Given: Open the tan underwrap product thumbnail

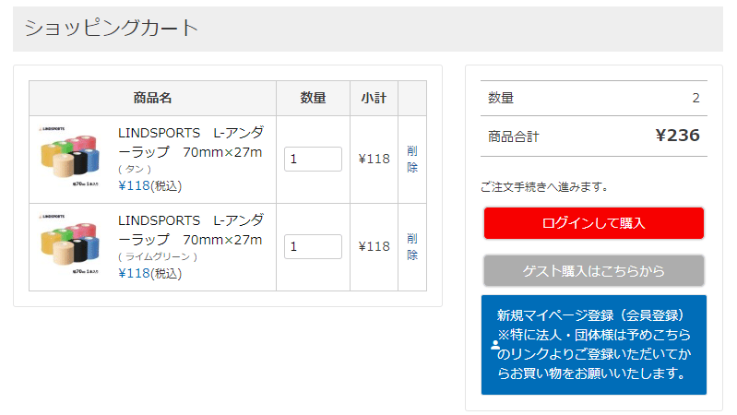Looking at the screenshot, I should (x=70, y=159).
